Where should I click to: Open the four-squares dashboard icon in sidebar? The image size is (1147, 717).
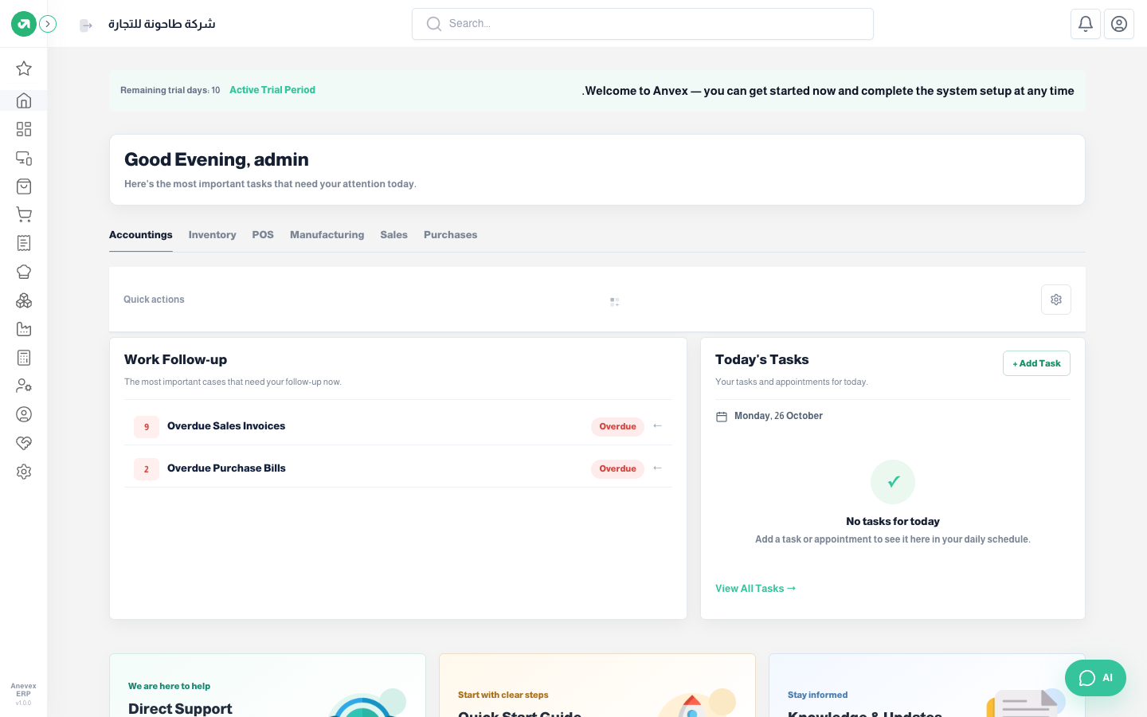point(24,129)
